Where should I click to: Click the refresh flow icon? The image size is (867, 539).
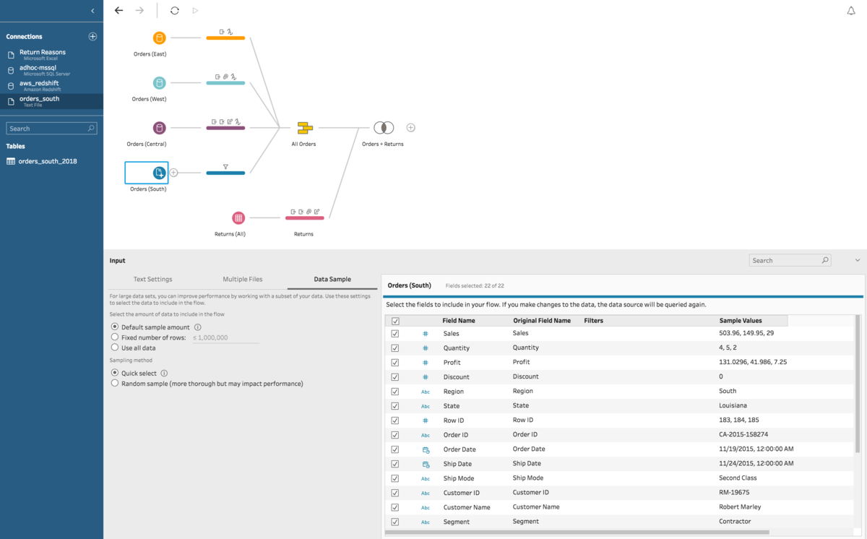175,11
